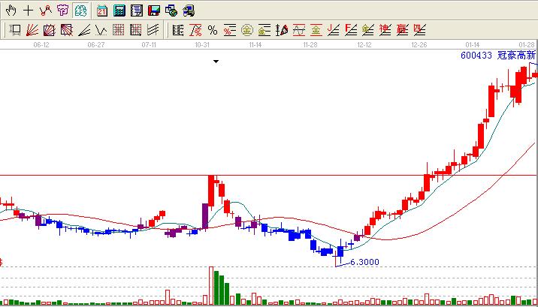Click the floppy disk save icon
This screenshot has height=307, width=538.
coord(153,11)
